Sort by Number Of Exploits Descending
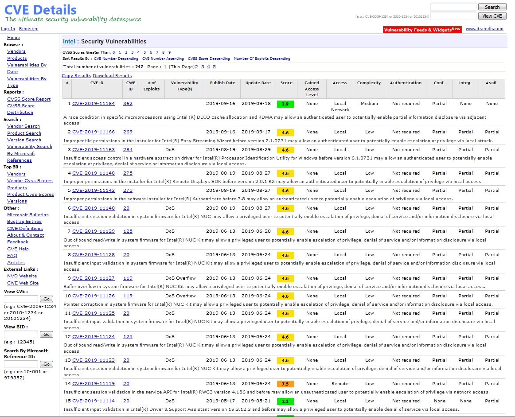The height and width of the screenshot is (417, 515). [x=262, y=58]
